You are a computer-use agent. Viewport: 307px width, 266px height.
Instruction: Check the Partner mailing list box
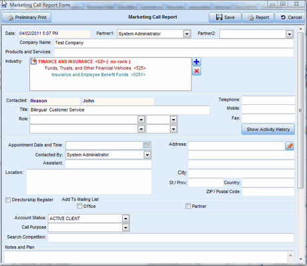[188, 206]
